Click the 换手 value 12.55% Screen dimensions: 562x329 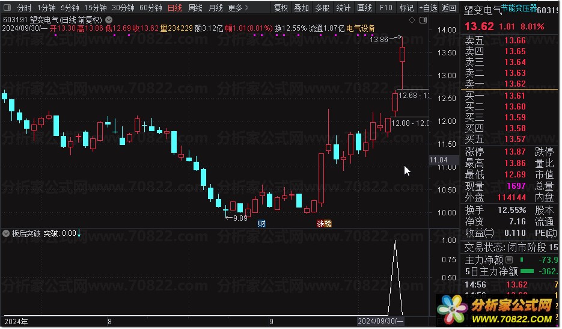tap(512, 210)
